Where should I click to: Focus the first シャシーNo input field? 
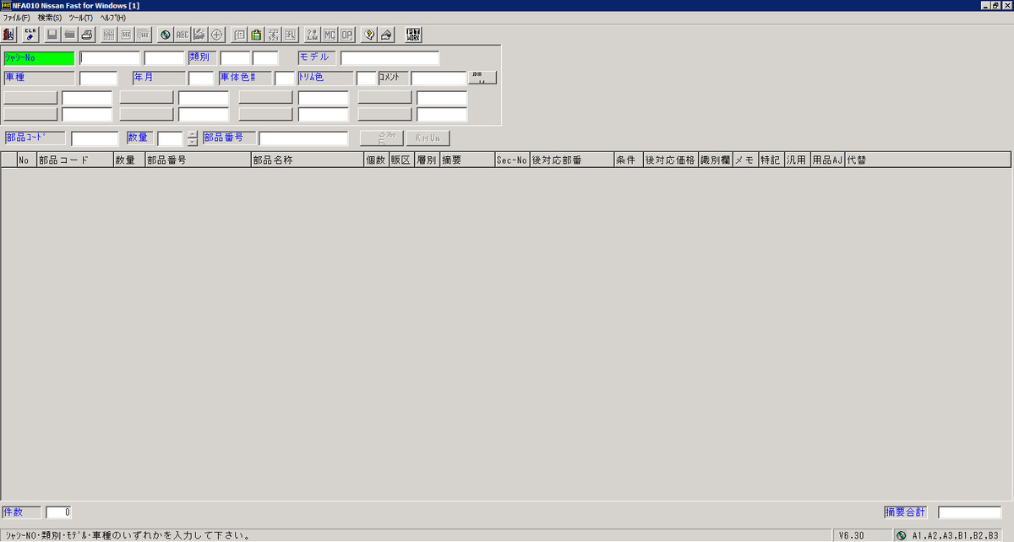(x=110, y=58)
